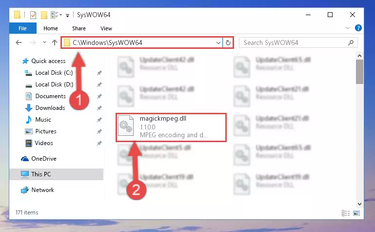The width and height of the screenshot is (375, 232).
Task: Click the pin icon next to Music
Action: pos(99,120)
